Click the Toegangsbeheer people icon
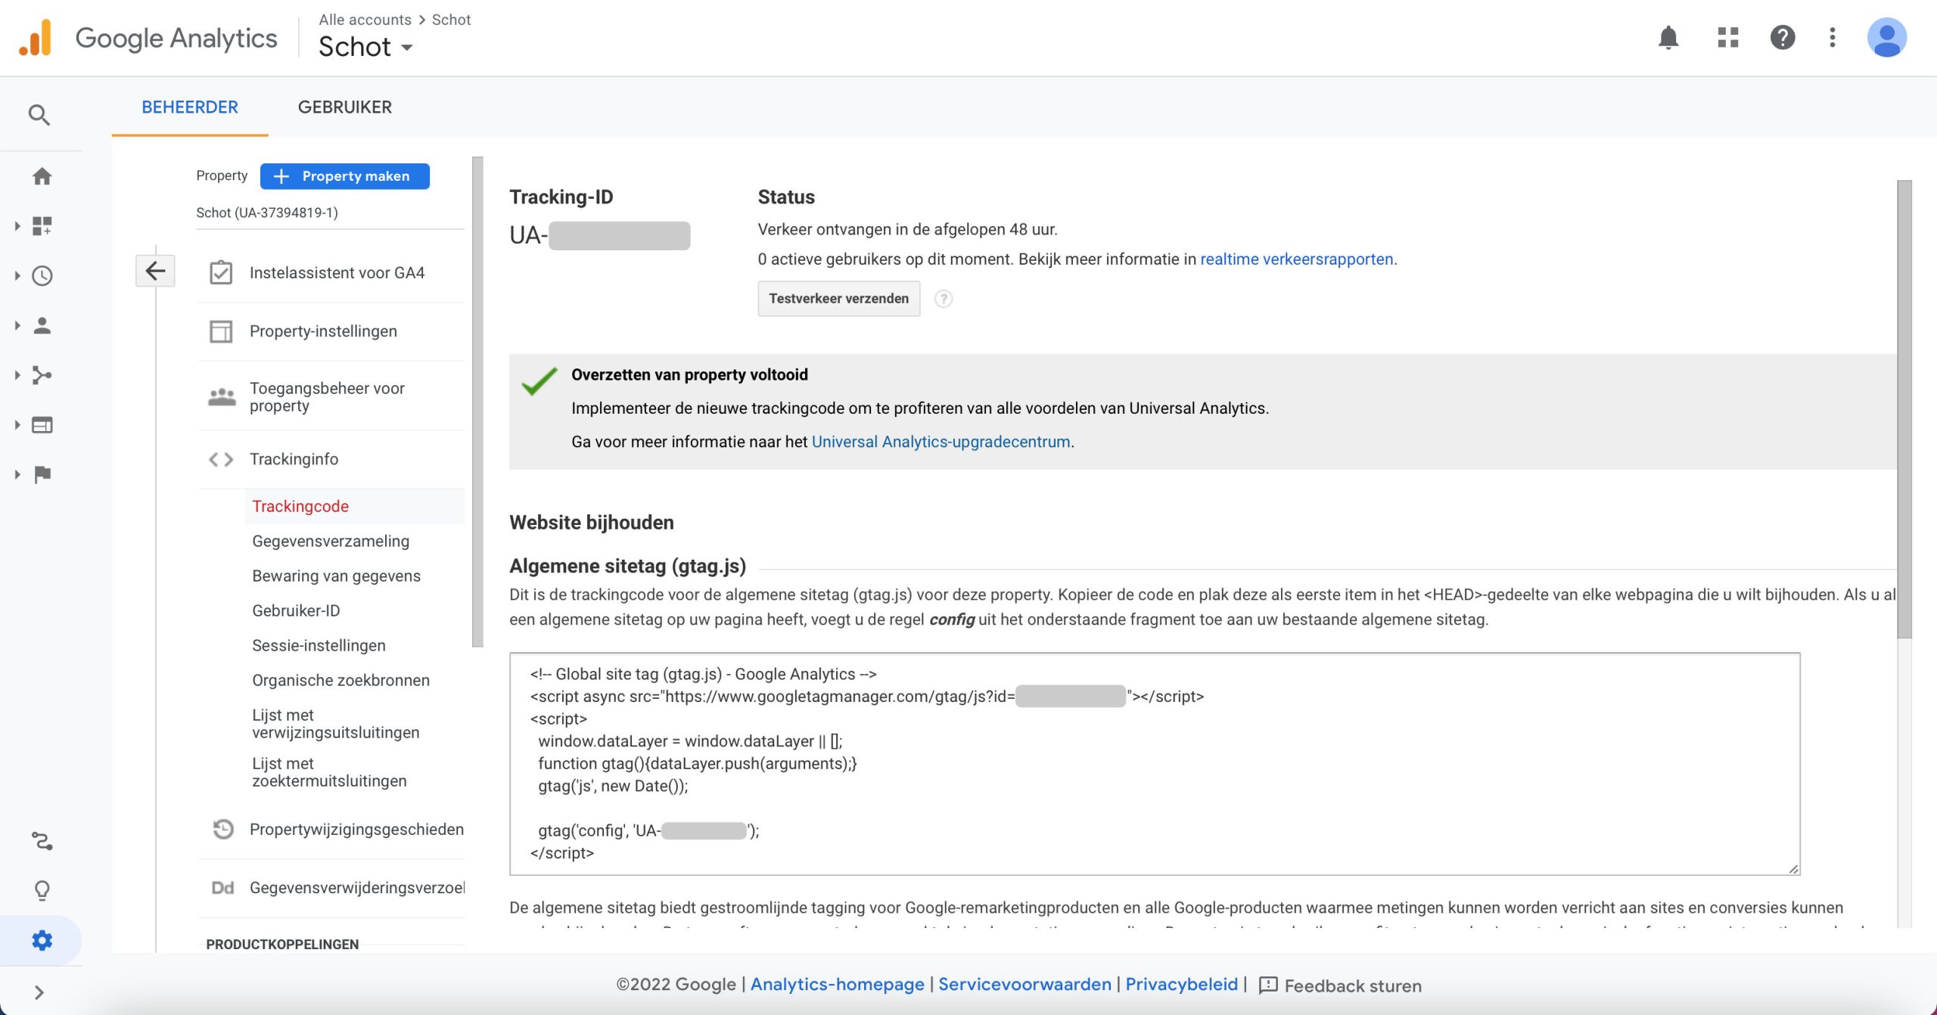The height and width of the screenshot is (1015, 1937). [222, 396]
